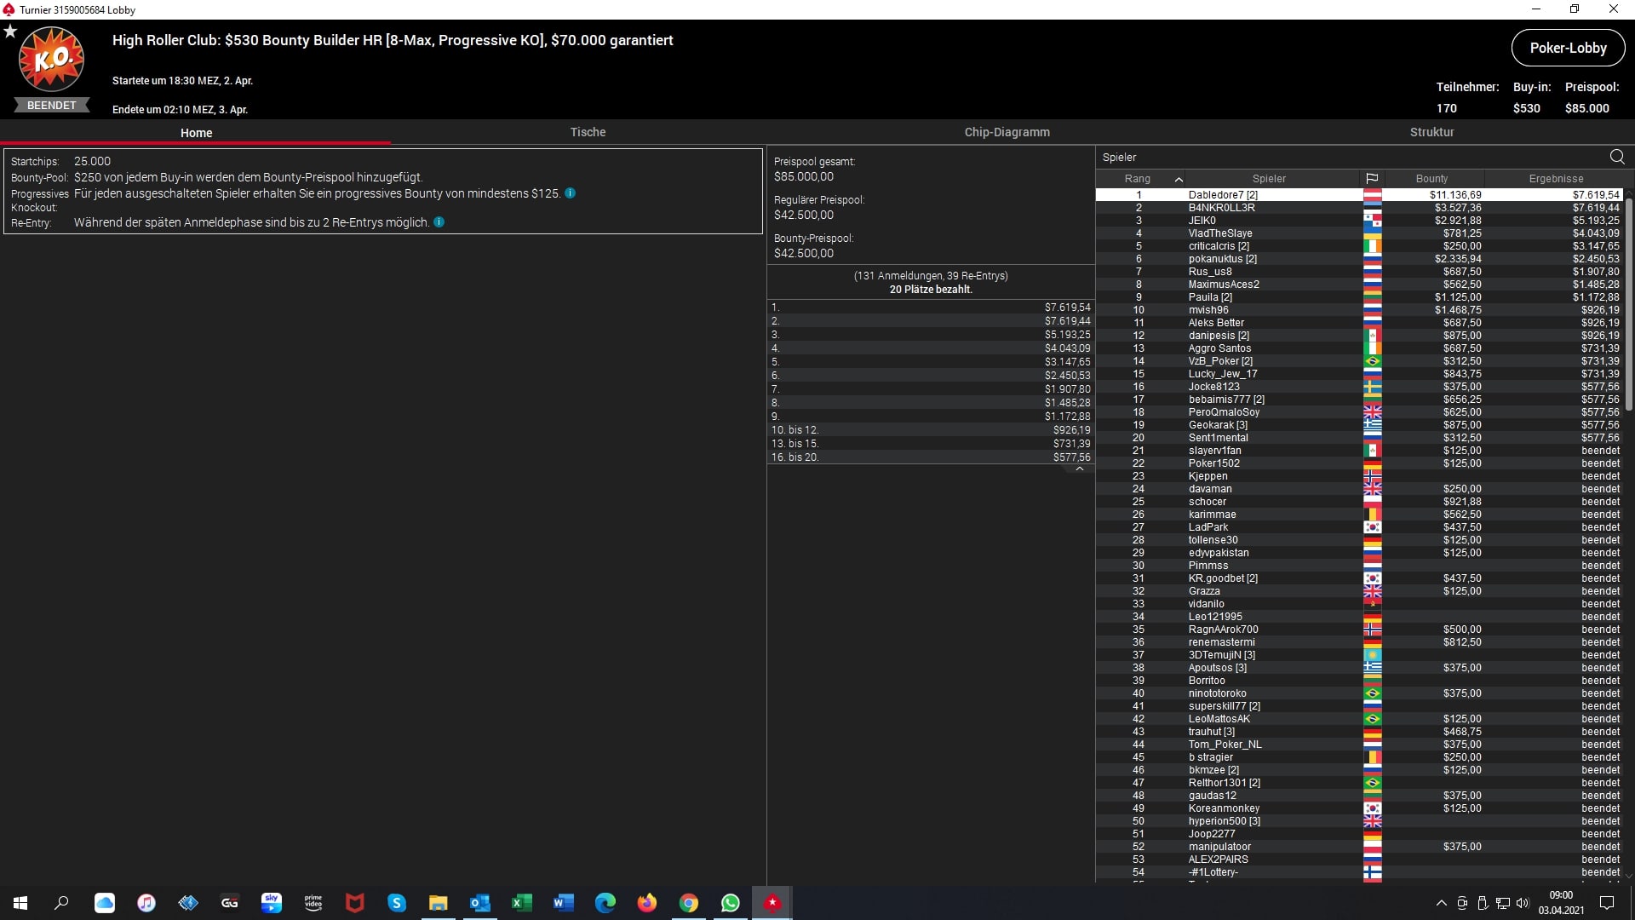
Task: Switch to the Tische tab
Action: [588, 132]
